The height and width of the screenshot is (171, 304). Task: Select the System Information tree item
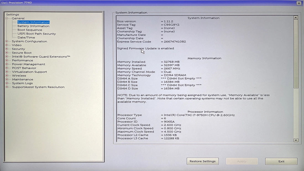33,22
